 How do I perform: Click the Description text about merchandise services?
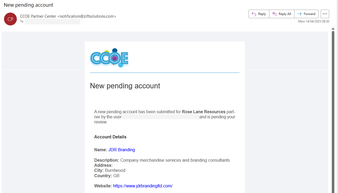click(x=175, y=160)
